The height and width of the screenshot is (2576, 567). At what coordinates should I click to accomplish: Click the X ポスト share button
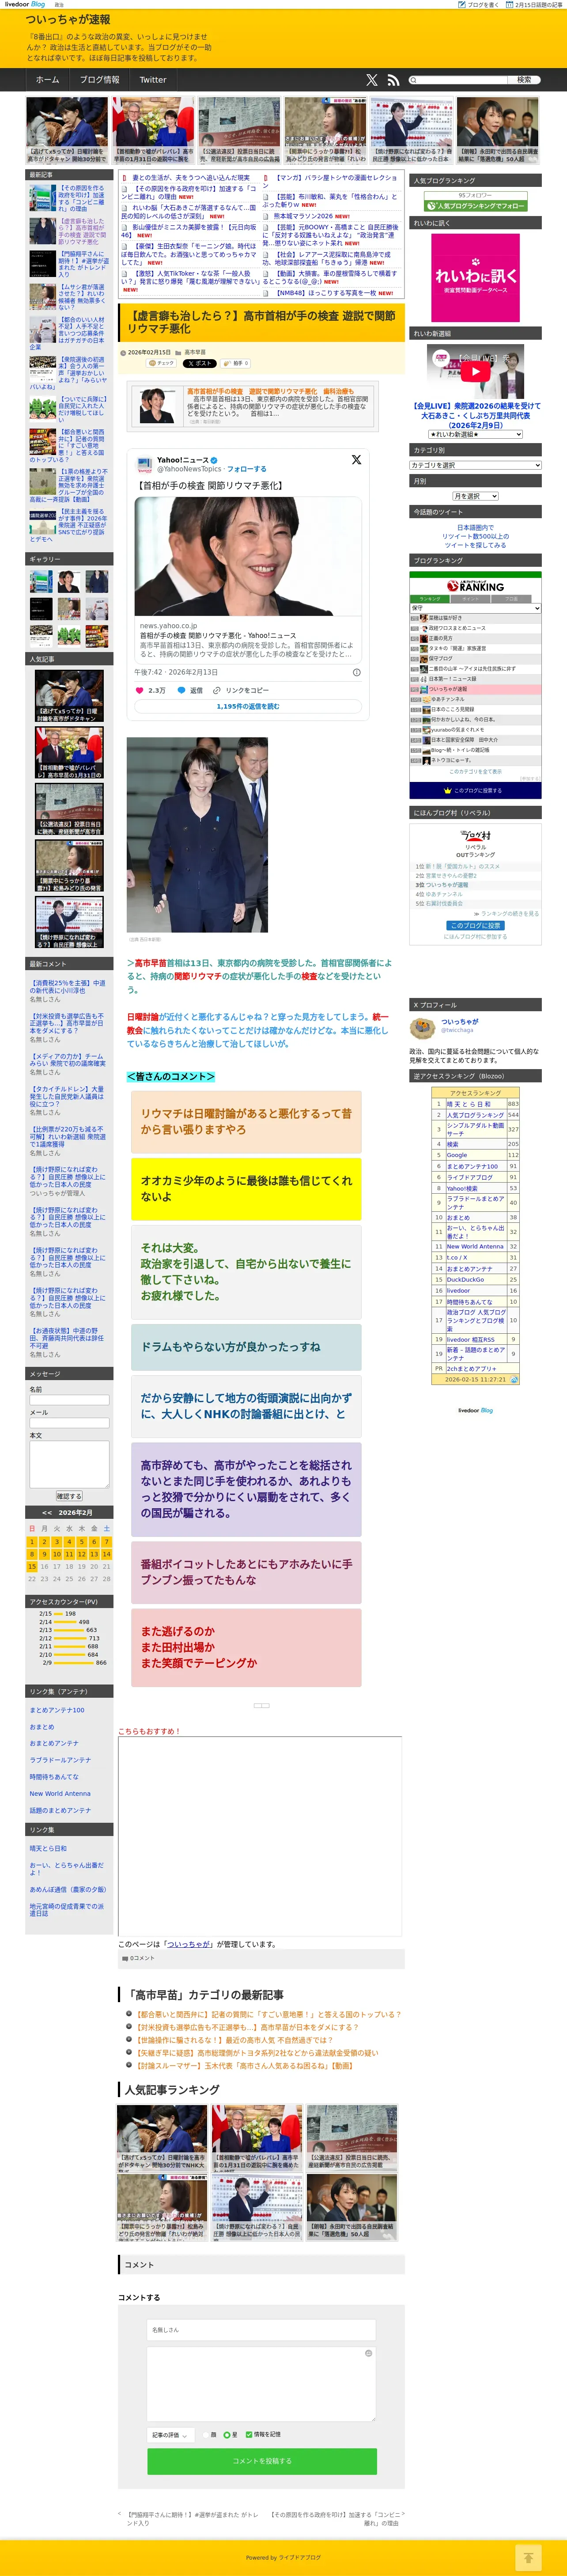[199, 363]
